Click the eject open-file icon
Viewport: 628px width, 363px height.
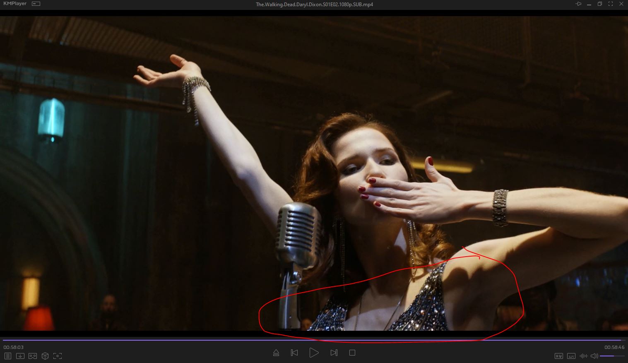tap(276, 353)
